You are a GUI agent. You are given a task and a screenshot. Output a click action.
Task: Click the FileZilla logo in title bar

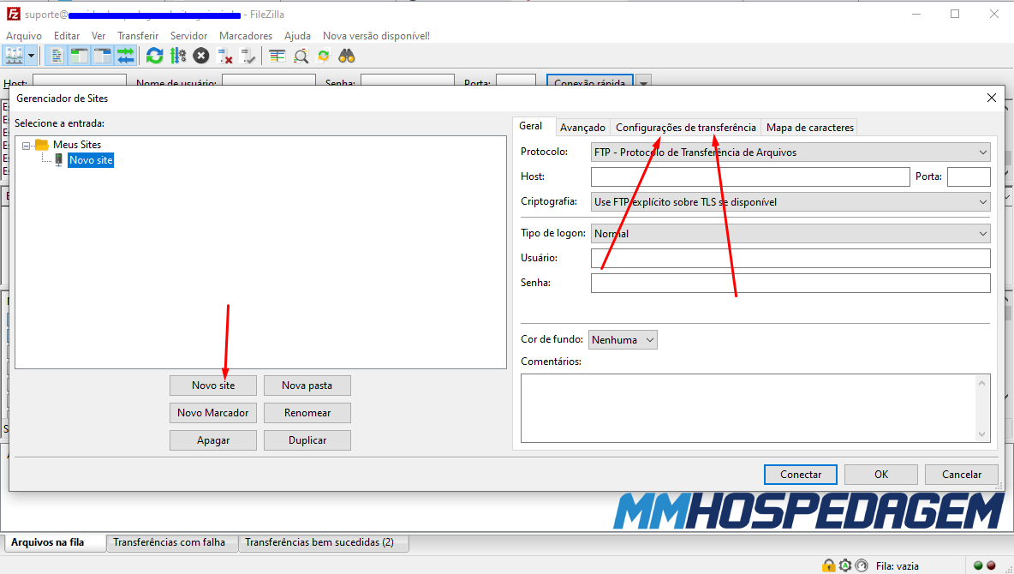click(13, 14)
